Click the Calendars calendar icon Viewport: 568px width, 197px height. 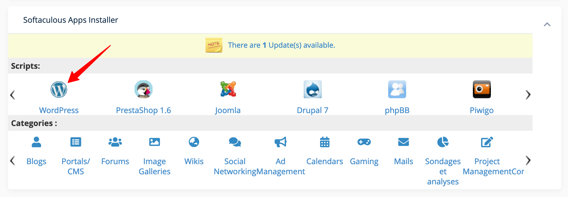coord(325,142)
